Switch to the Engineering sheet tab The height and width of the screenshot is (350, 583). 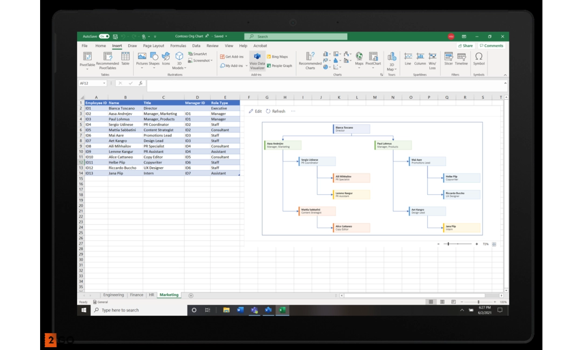click(113, 295)
